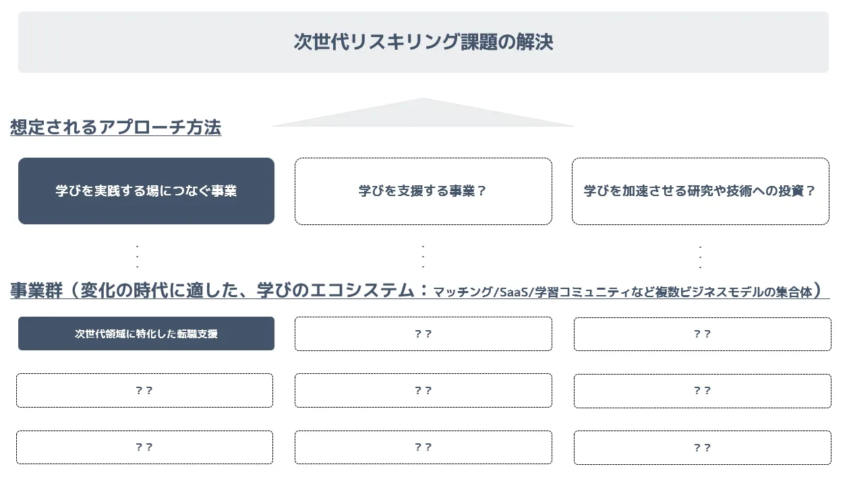
Task: Click the gray upward triangle shape
Action: pos(423,113)
